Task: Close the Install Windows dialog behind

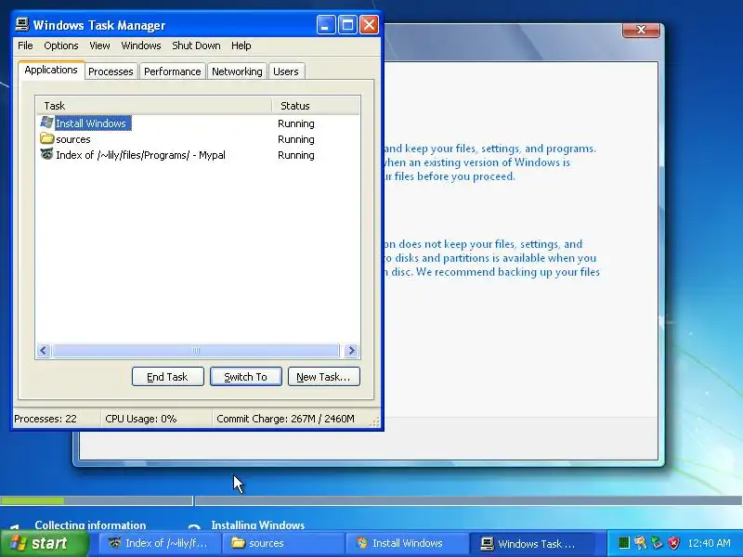Action: (641, 30)
